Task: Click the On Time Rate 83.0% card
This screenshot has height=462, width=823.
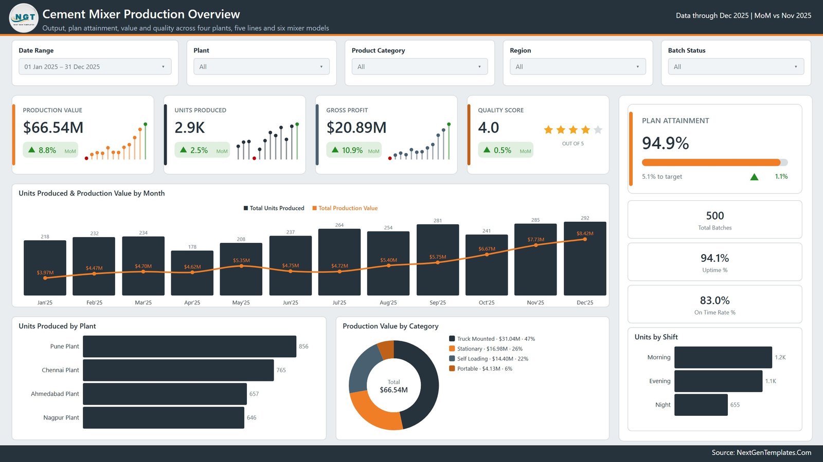Action: (714, 304)
